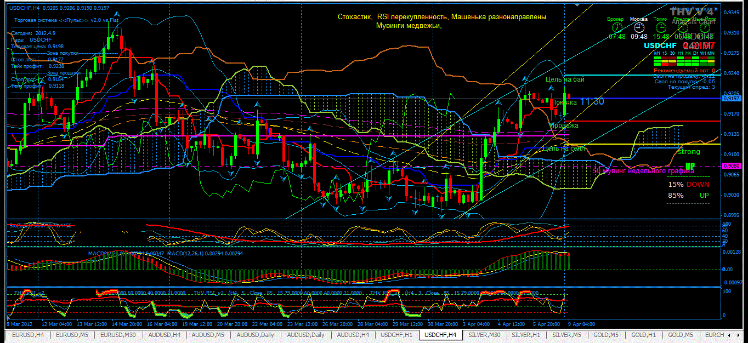Click the 'Цель на селл' label
748x343 pixels.
tap(563, 148)
